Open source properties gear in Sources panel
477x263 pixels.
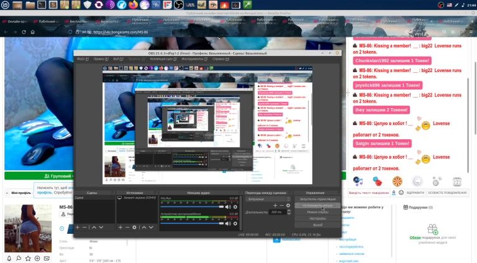pyautogui.click(x=134, y=228)
